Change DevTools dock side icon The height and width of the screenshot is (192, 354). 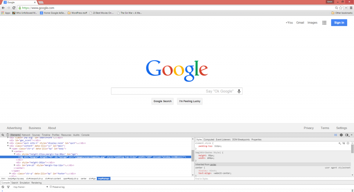[347, 135]
